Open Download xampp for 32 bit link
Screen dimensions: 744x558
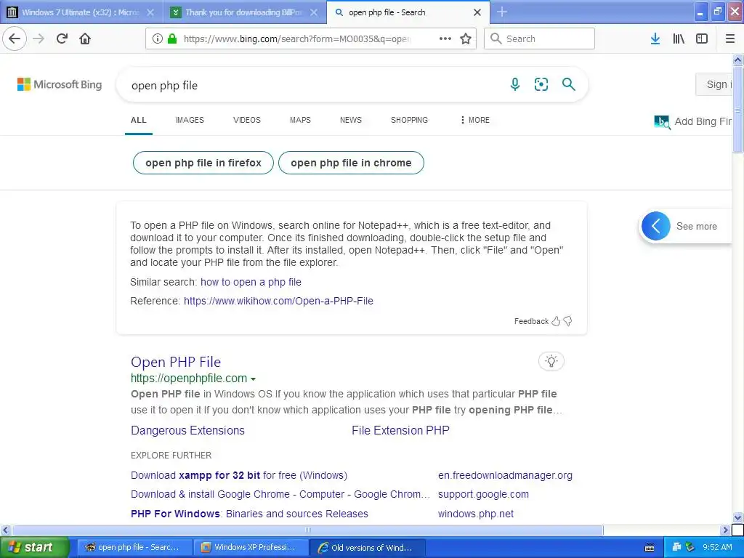click(239, 475)
